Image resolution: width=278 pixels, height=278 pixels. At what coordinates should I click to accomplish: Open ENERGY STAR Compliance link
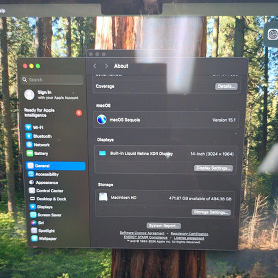pos(146,237)
